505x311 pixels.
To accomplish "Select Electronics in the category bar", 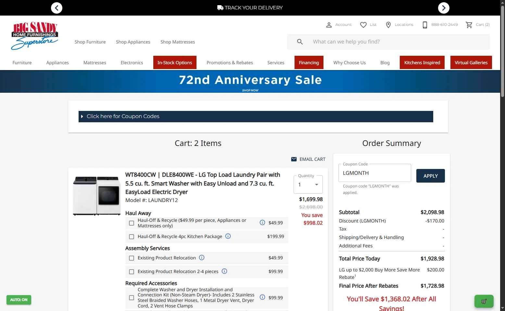I will [x=132, y=63].
